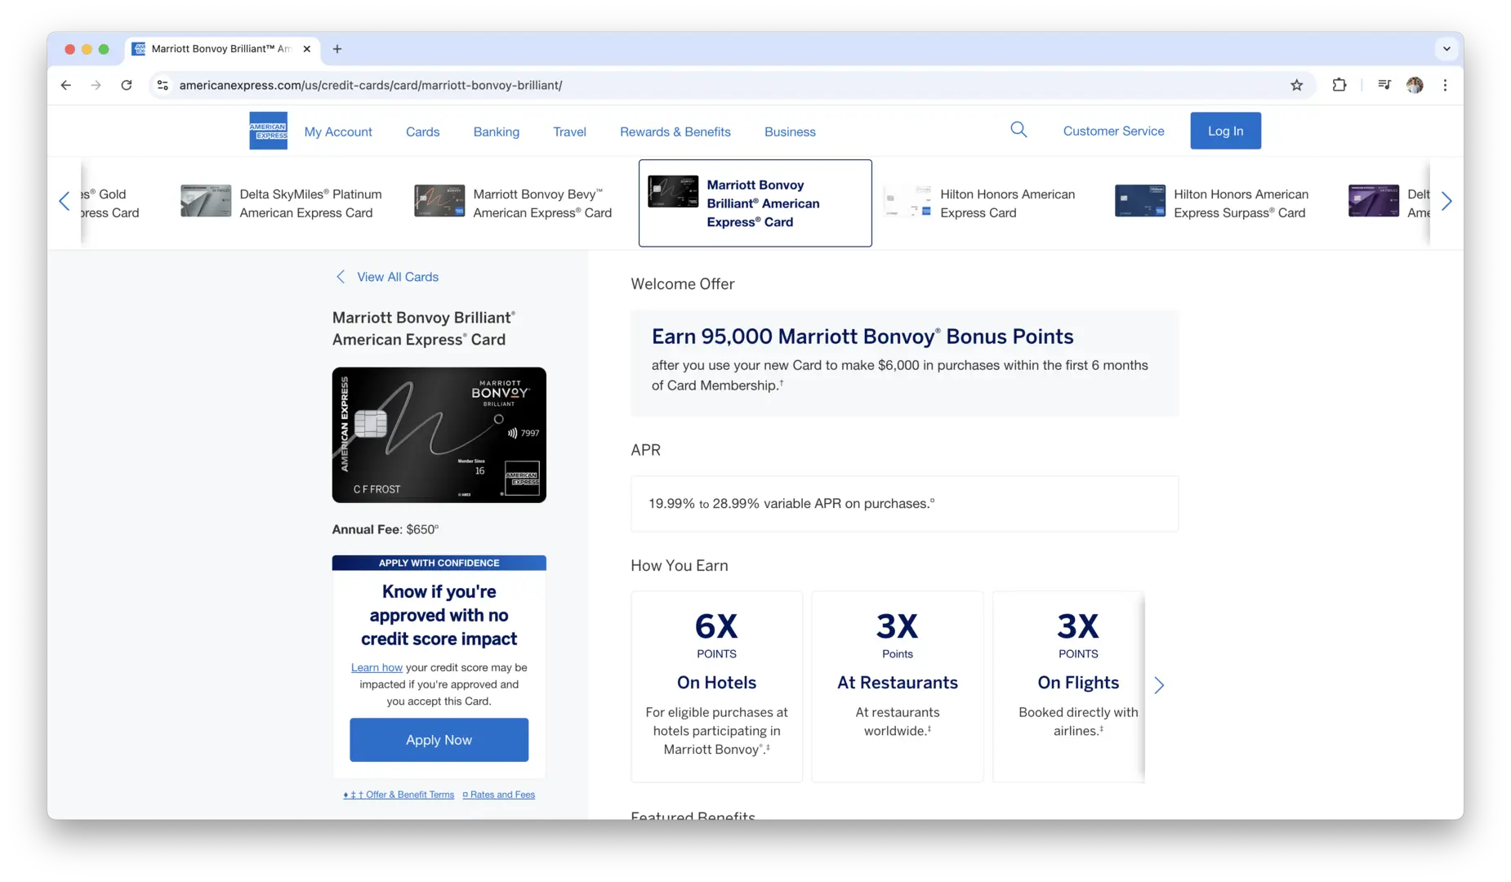
Task: Open the Chrome three-dot menu
Action: (1445, 85)
